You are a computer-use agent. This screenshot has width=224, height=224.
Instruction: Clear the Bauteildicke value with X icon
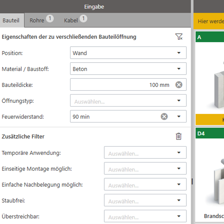coord(179,85)
